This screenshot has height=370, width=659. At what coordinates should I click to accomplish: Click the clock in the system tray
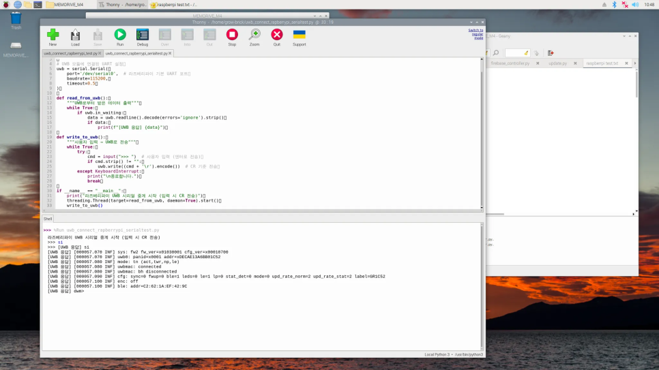(649, 5)
